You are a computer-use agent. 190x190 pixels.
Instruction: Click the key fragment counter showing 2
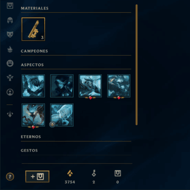tap(94, 177)
